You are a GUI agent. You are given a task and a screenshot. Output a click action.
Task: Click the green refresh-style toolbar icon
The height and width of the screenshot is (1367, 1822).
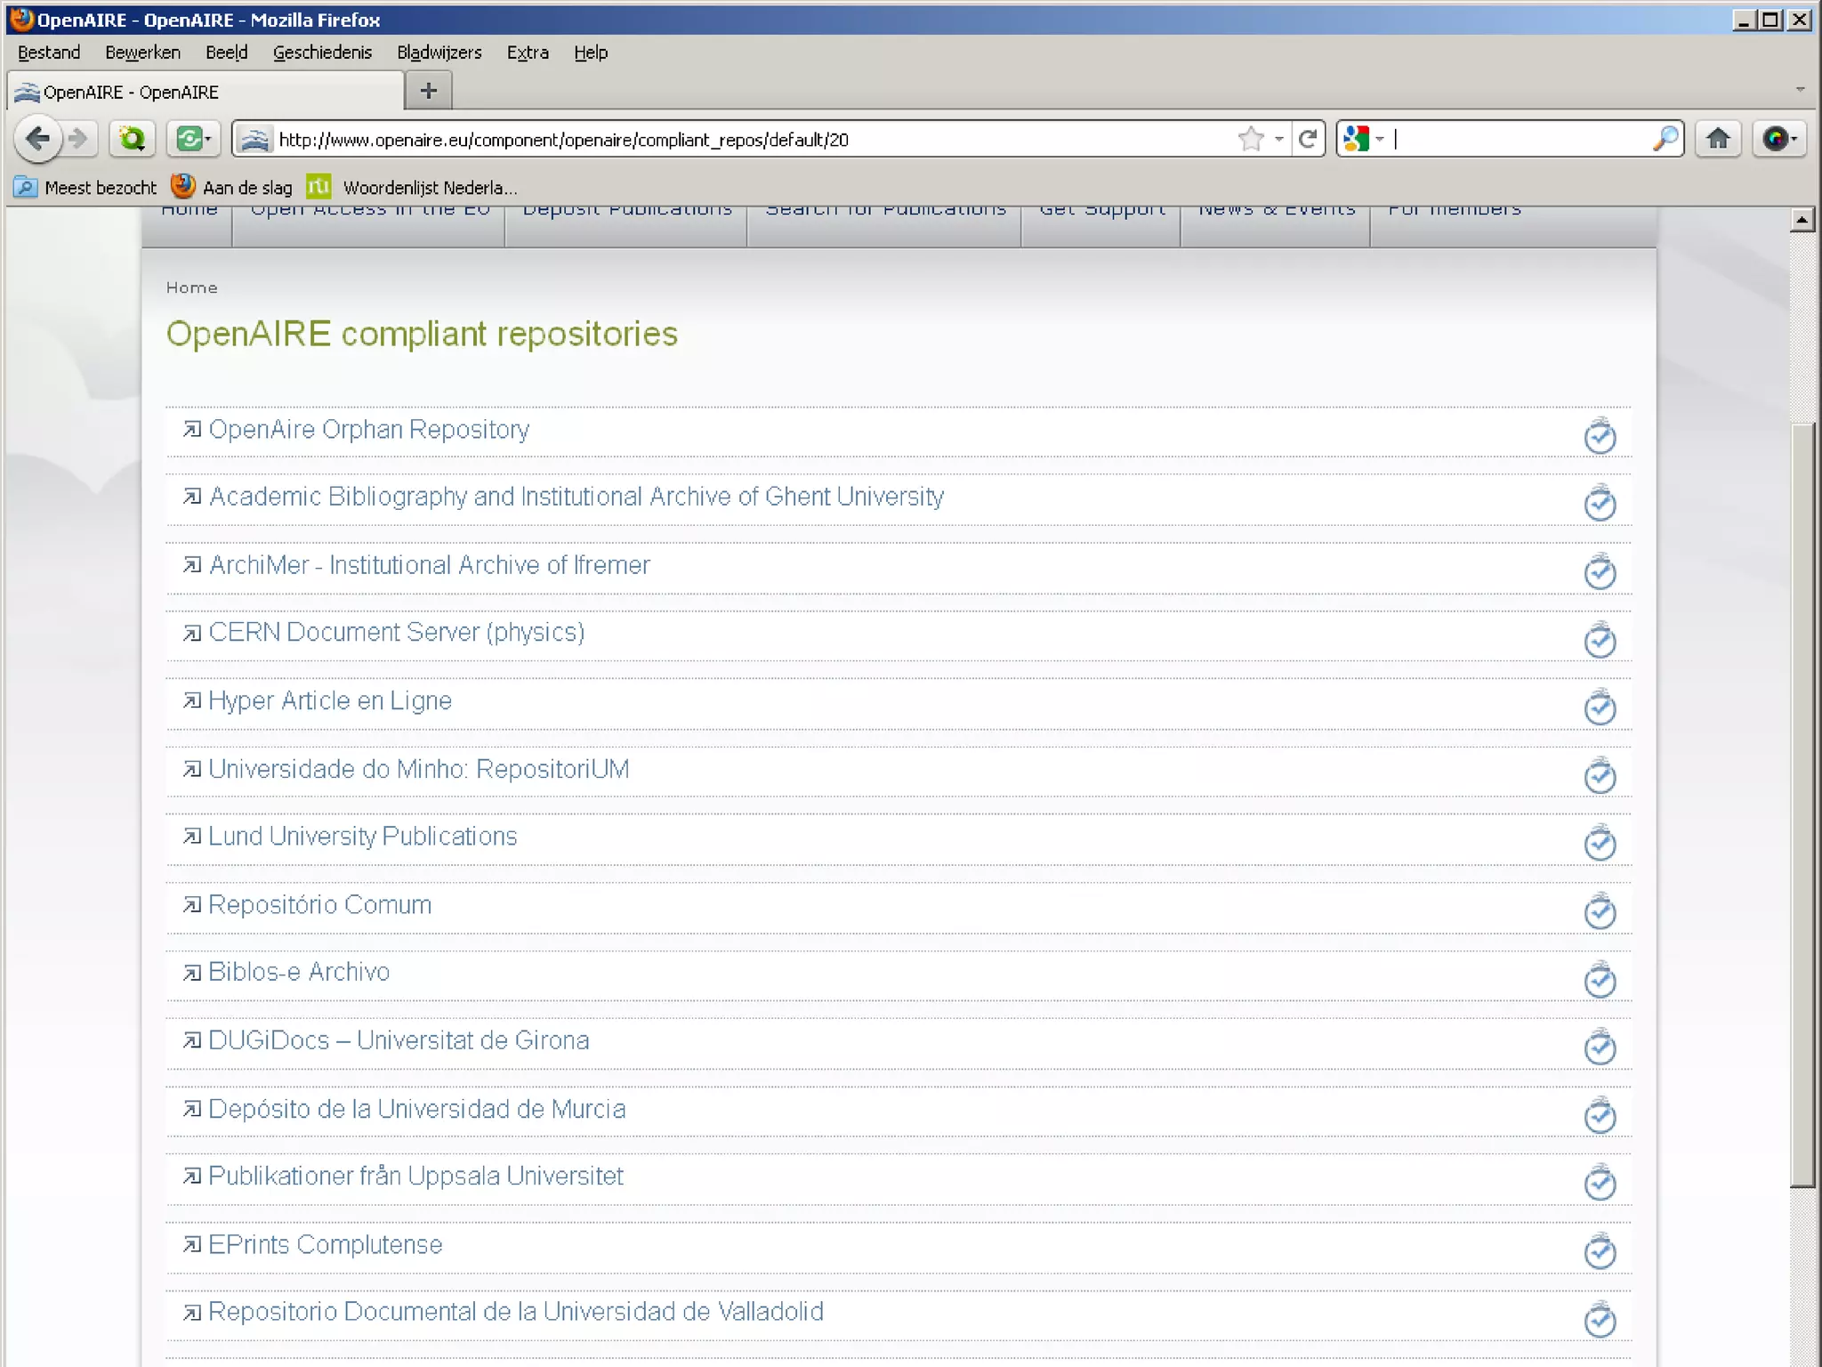pos(187,139)
